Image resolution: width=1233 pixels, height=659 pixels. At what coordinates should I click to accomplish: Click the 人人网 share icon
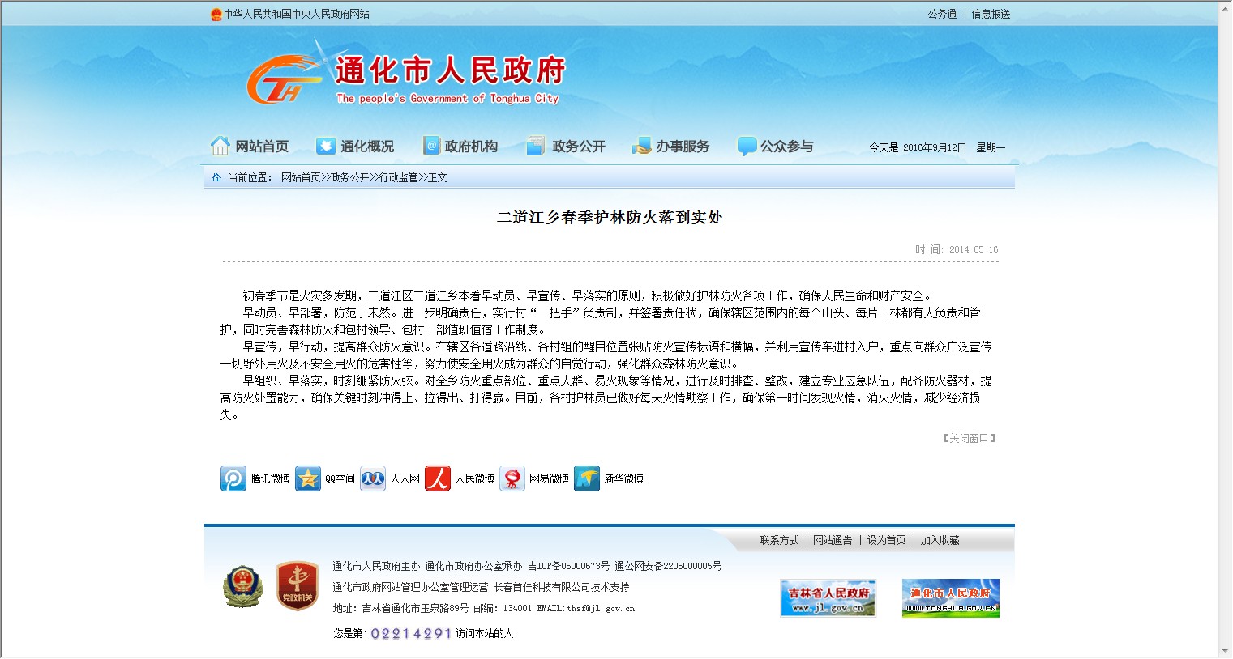click(373, 478)
